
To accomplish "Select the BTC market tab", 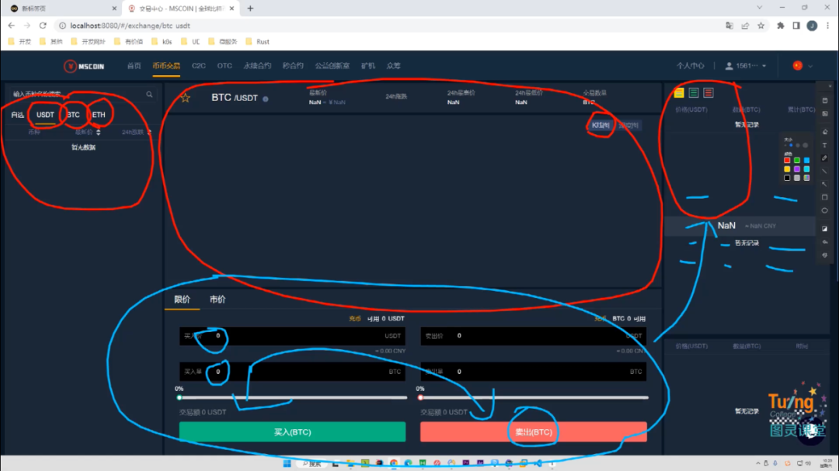I will tap(73, 115).
